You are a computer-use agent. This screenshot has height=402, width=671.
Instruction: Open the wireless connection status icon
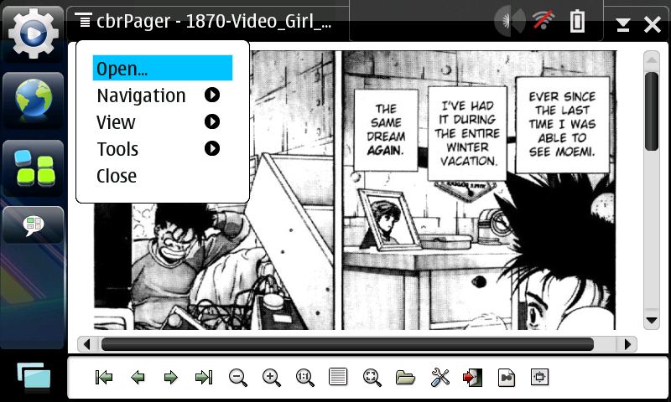click(x=544, y=20)
